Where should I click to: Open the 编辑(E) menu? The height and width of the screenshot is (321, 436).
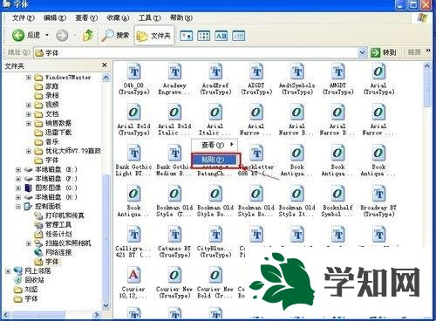pyautogui.click(x=54, y=17)
